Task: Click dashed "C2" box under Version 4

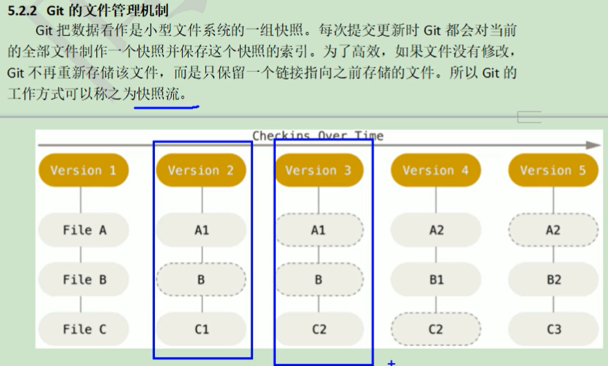Action: (436, 329)
